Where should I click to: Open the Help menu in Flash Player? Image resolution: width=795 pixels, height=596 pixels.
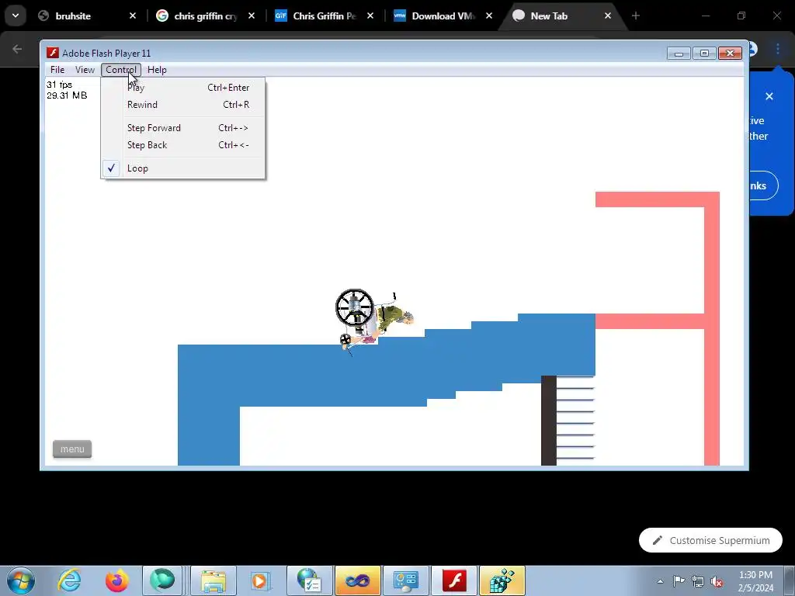pyautogui.click(x=157, y=70)
